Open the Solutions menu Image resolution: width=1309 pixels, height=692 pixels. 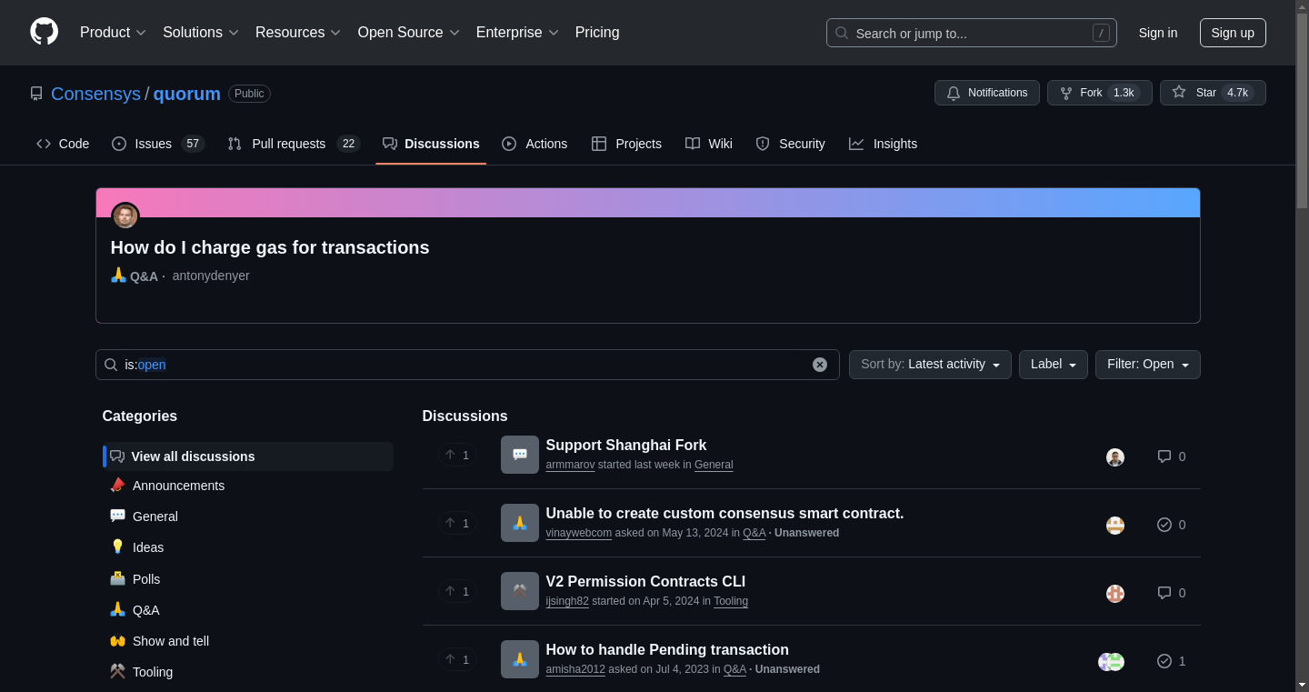pos(201,33)
